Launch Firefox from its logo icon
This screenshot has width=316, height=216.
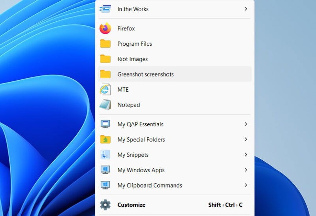105,28
